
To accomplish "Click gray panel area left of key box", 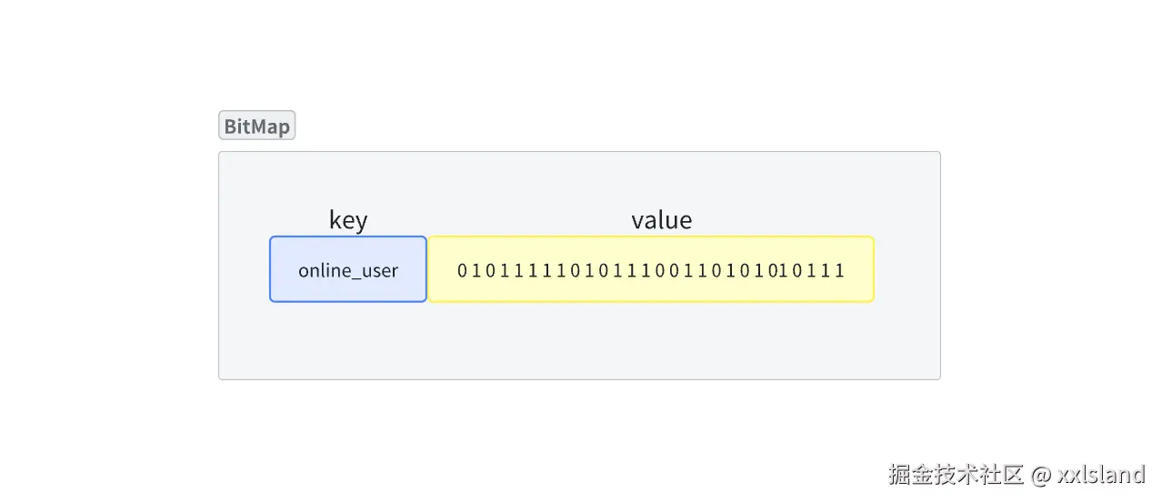I will 244,269.
